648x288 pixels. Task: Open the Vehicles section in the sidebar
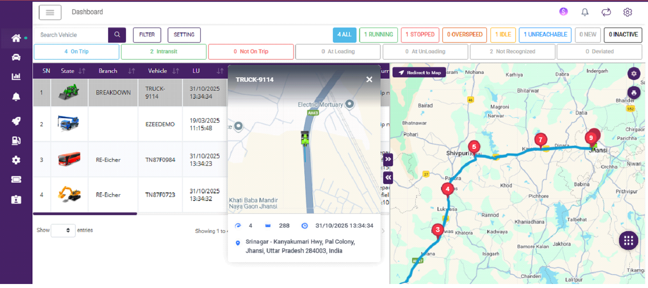16,57
